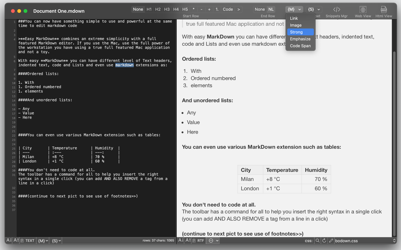Switch to Html View

click(384, 10)
